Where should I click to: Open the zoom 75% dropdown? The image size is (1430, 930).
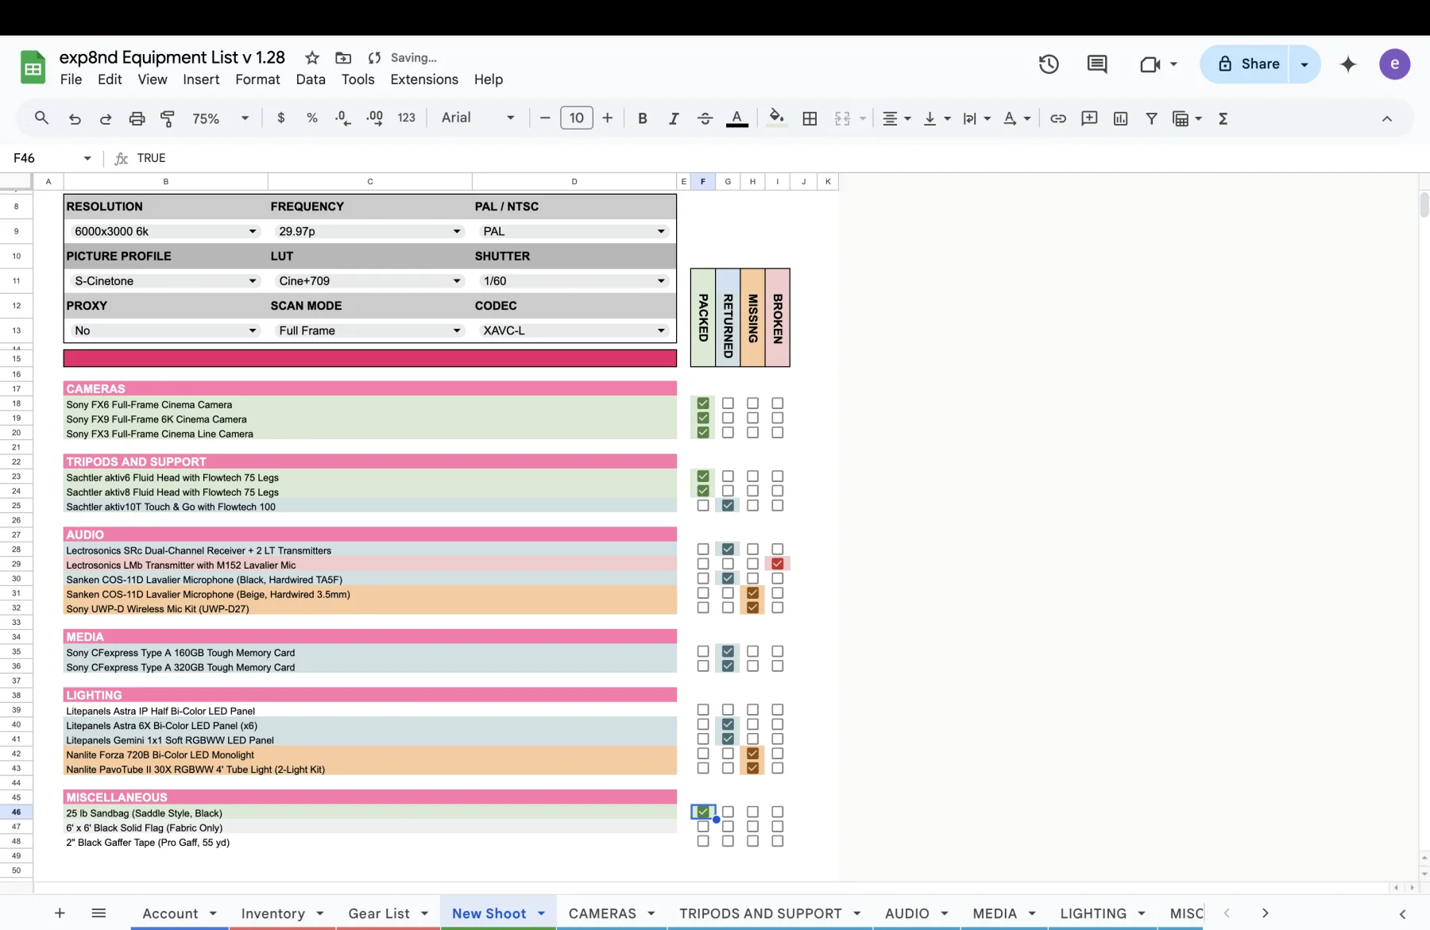click(220, 118)
